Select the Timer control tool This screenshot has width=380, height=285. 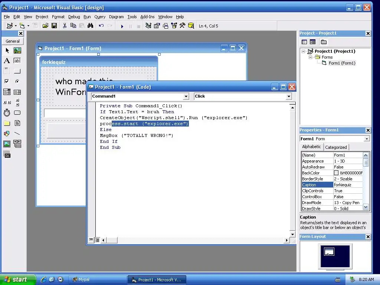coord(7,113)
